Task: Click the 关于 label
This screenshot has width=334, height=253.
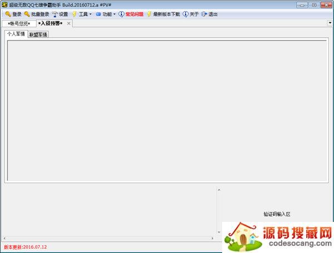Action: point(194,14)
